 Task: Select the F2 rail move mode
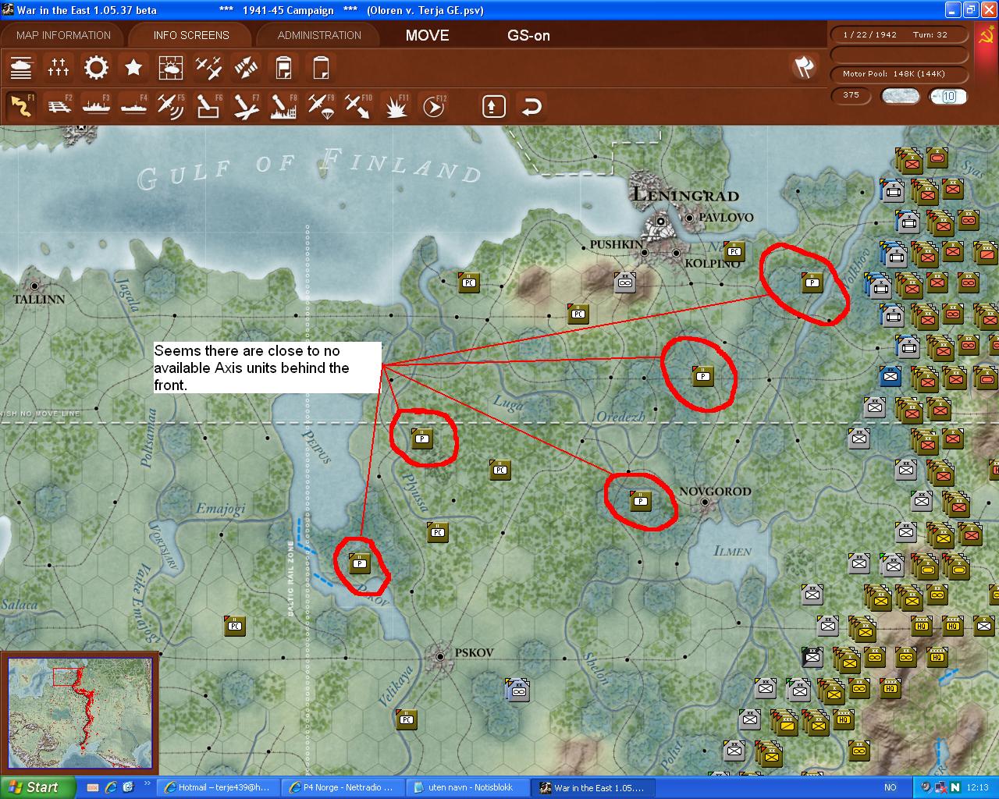click(59, 106)
